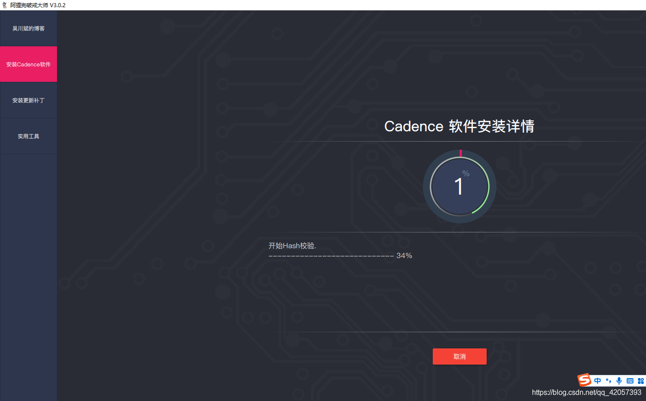Toggle the Sogou punctuation mode icon

pyautogui.click(x=608, y=381)
